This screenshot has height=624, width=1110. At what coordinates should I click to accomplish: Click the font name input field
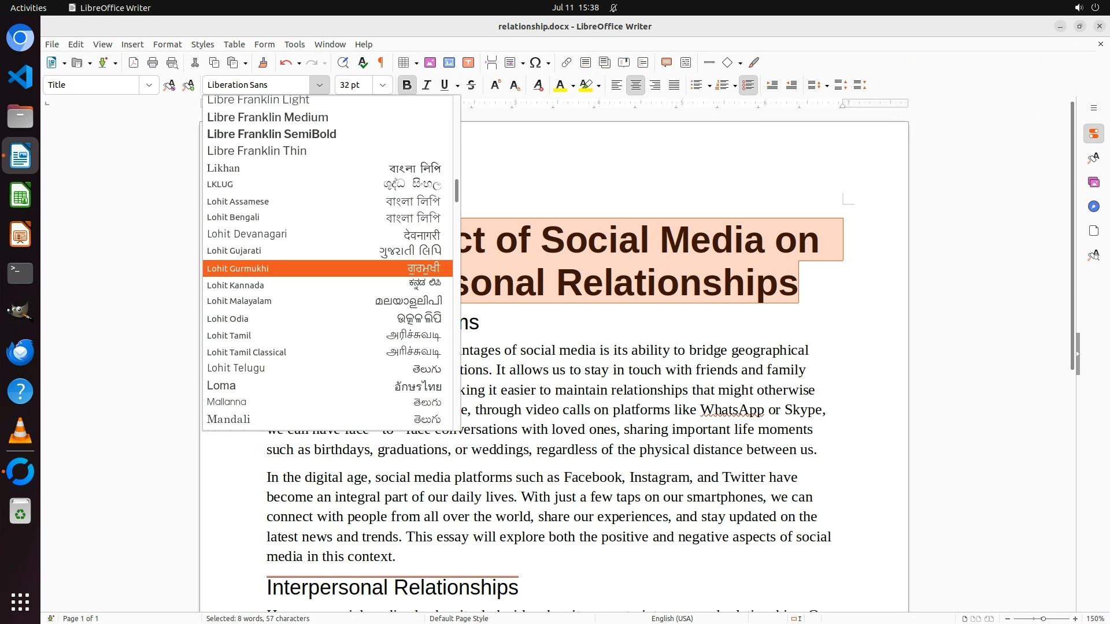(257, 85)
